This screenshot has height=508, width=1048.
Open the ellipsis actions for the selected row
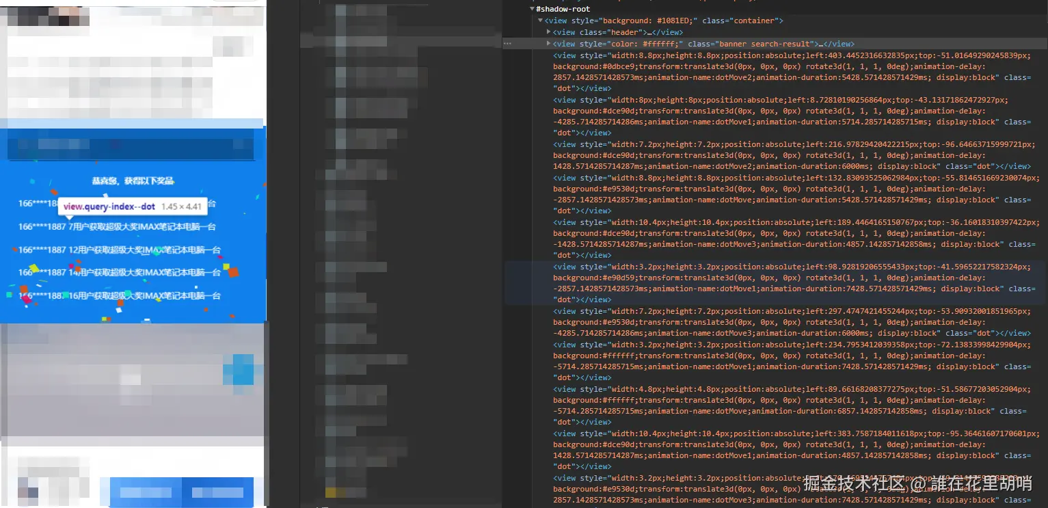click(x=507, y=43)
